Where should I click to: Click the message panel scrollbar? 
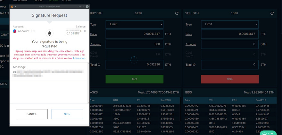(x=88, y=83)
